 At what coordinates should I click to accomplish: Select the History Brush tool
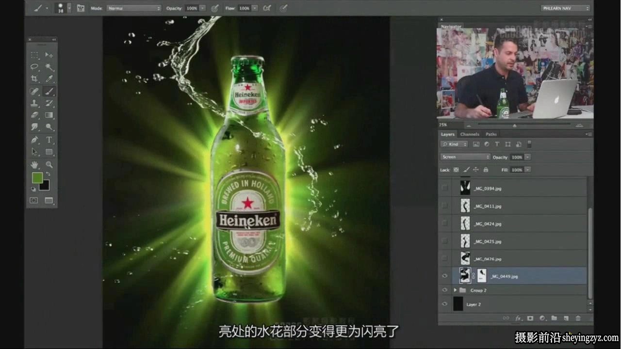(49, 103)
